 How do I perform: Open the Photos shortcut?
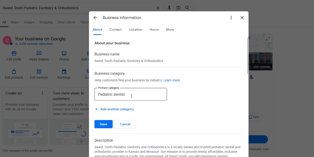64,56
